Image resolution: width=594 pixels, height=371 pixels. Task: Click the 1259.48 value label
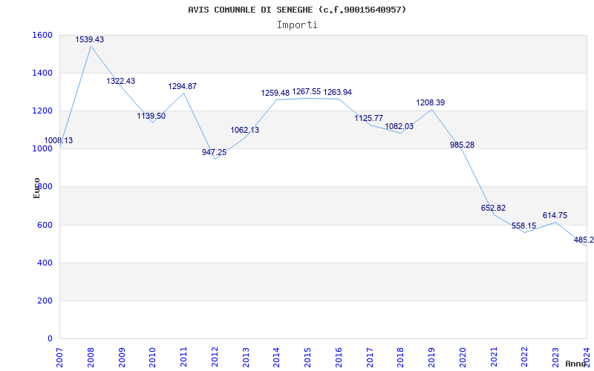(275, 93)
